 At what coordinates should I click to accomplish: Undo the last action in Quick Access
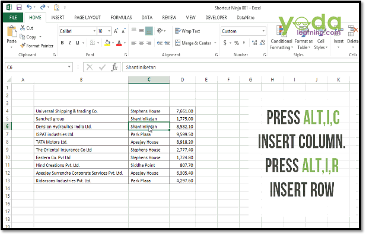point(29,7)
